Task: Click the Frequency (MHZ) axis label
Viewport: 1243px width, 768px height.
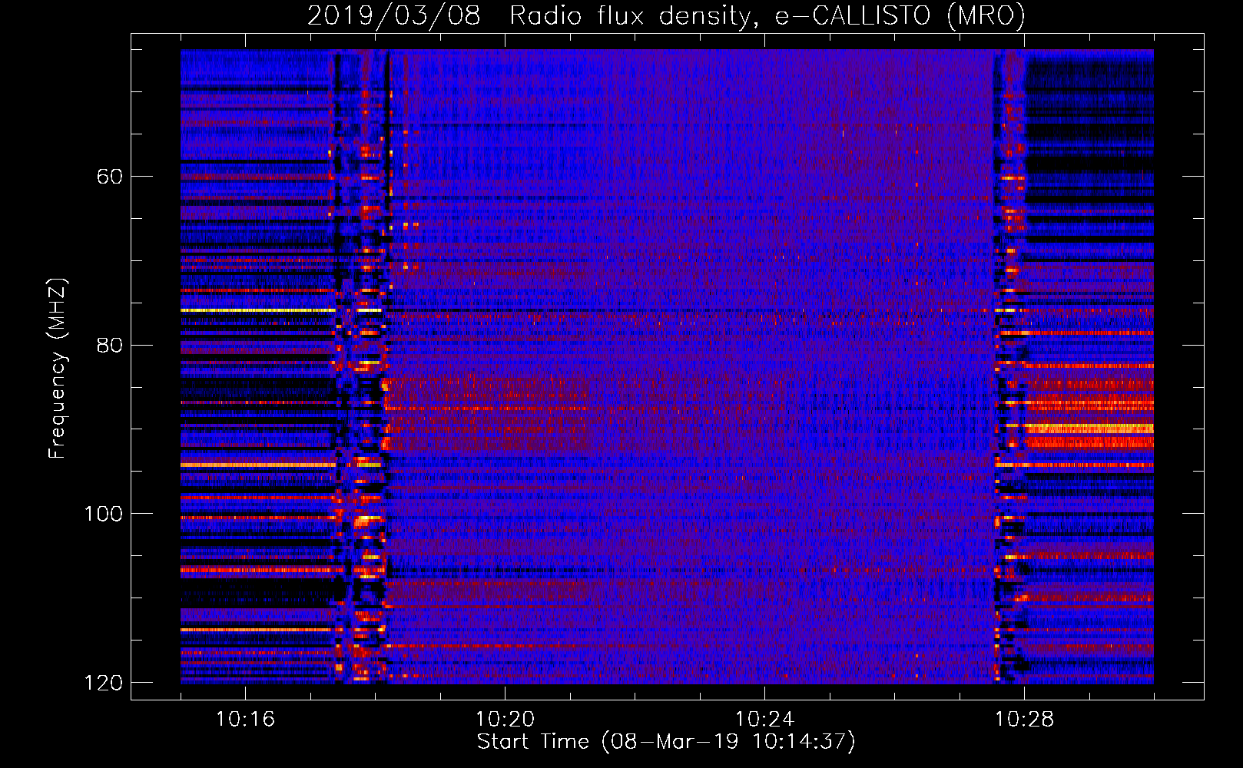Action: pyautogui.click(x=57, y=368)
